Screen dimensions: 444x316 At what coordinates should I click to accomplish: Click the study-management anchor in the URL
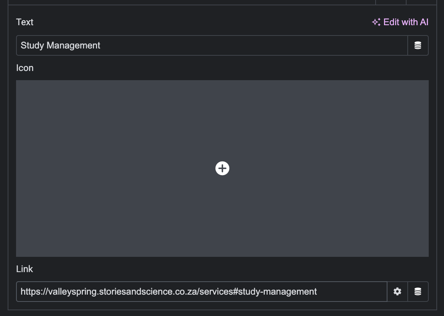pyautogui.click(x=278, y=292)
